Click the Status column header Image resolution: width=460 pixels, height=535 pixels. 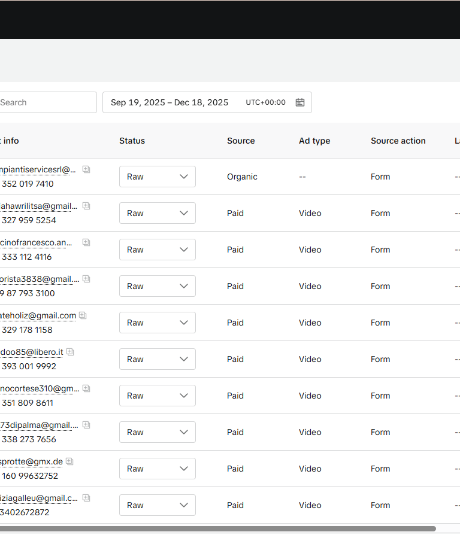click(x=132, y=141)
